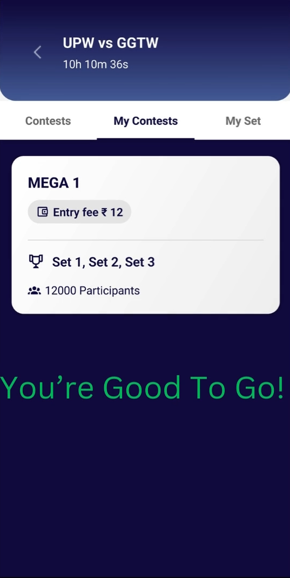Open the MEGA 1 contest title
The height and width of the screenshot is (578, 290).
(x=54, y=183)
